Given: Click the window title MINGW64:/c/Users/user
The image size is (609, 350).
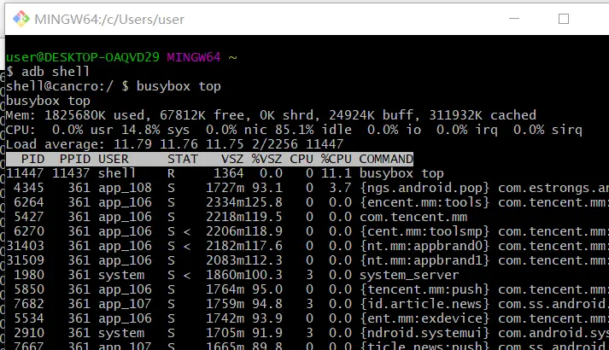Looking at the screenshot, I should (x=109, y=20).
